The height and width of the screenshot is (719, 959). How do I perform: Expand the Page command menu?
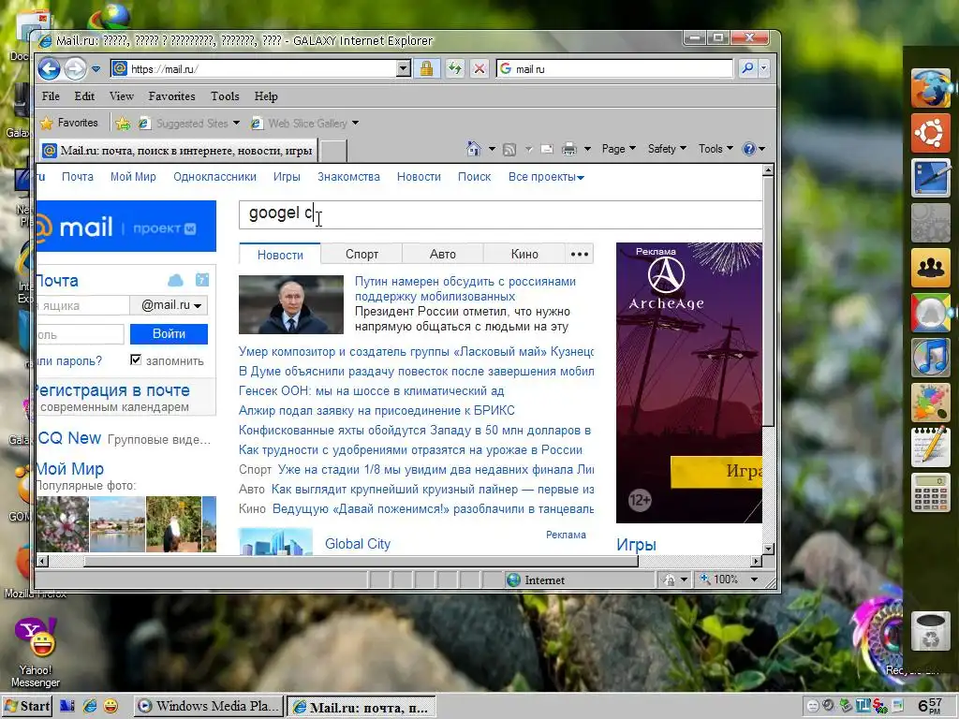[x=618, y=149]
